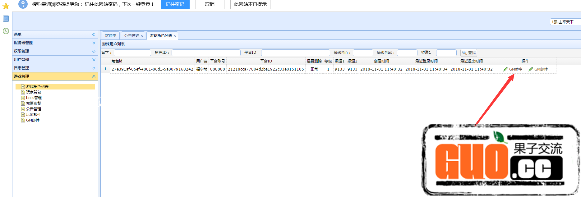Image resolution: width=581 pixels, height=197 pixels.
Task: Click the magnifier 查找 search button
Action: point(468,53)
